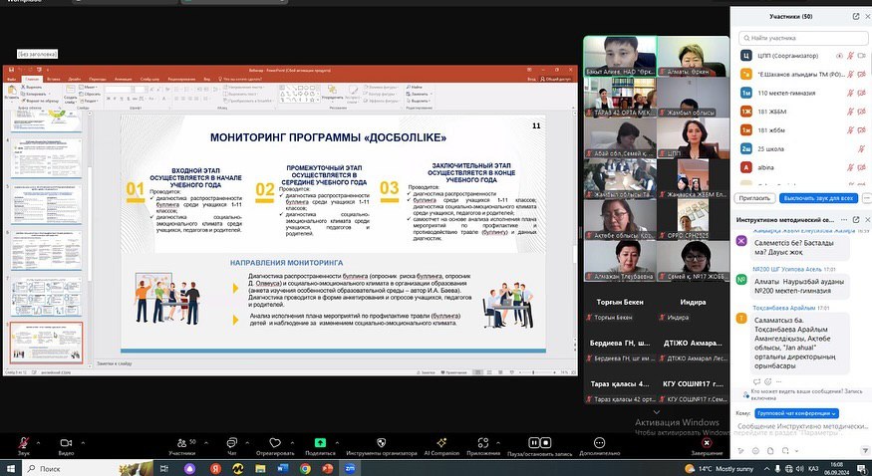This screenshot has width=872, height=476.
Task: Turn on camera via Видео icon
Action: click(x=66, y=441)
